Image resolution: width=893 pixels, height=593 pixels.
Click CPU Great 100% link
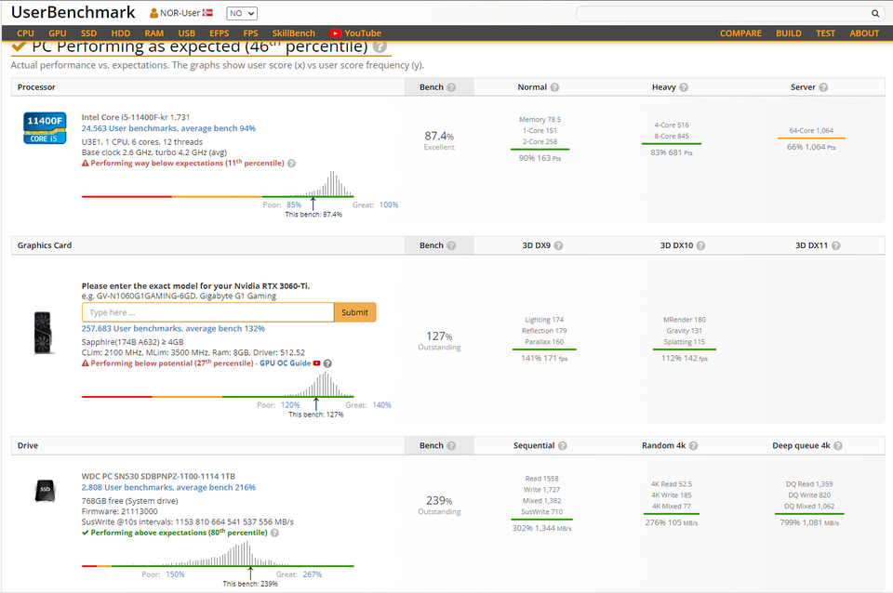(x=389, y=204)
